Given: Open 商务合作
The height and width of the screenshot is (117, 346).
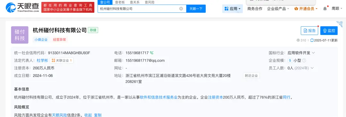Looking at the screenshot, I should [x=255, y=9].
